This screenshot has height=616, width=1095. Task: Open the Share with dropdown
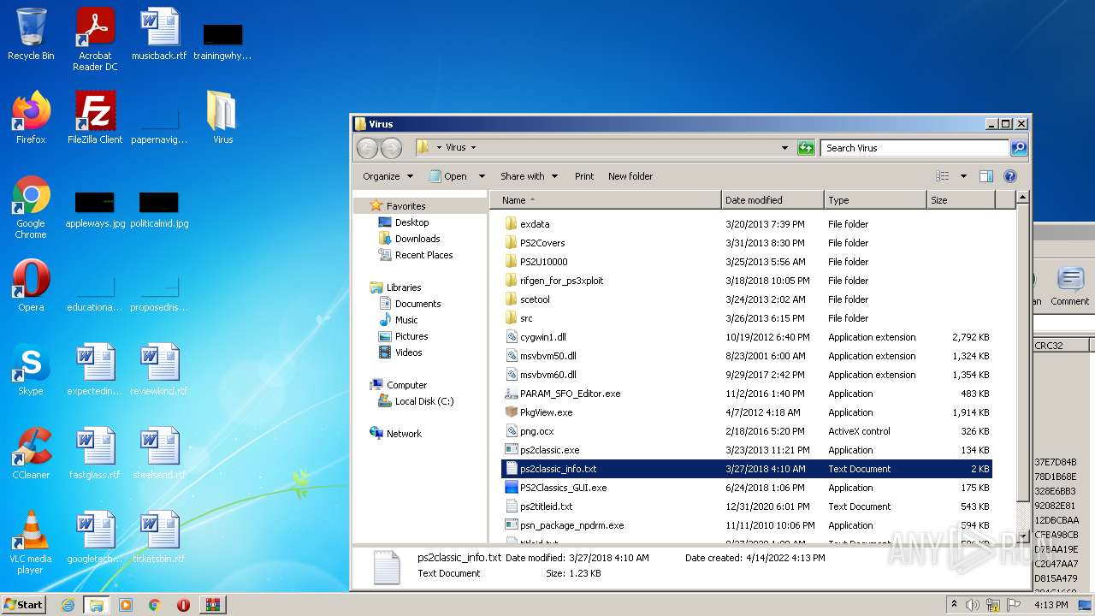pos(529,176)
